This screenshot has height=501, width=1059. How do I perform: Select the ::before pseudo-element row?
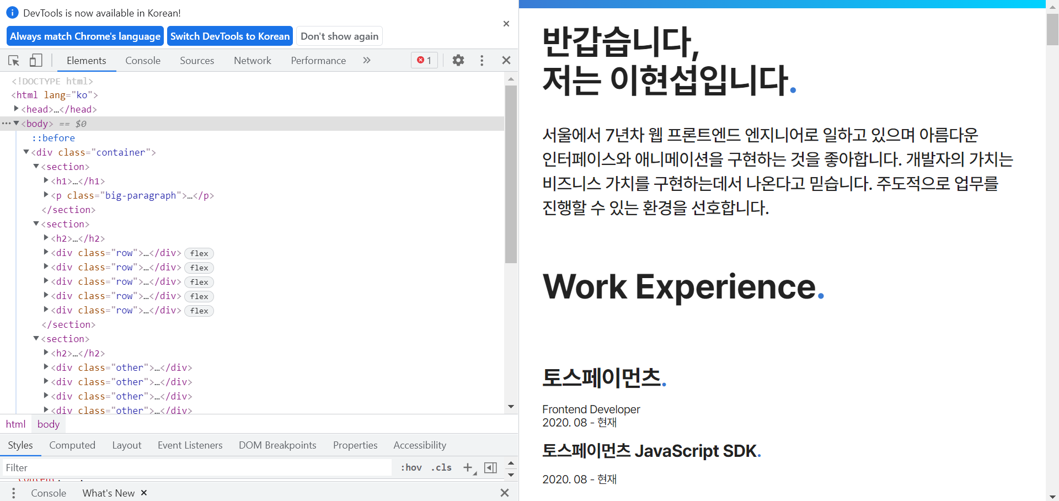pyautogui.click(x=53, y=138)
